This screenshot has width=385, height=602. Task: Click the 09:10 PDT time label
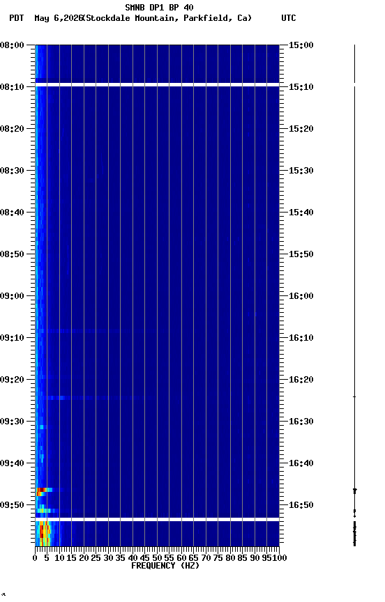(12, 338)
